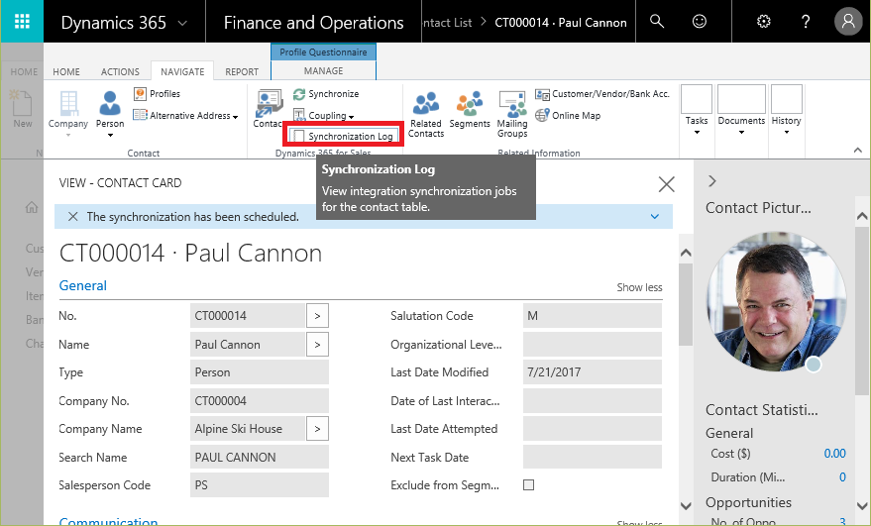Toggle the Exclude from Segment checkbox
871x526 pixels.
(x=529, y=485)
